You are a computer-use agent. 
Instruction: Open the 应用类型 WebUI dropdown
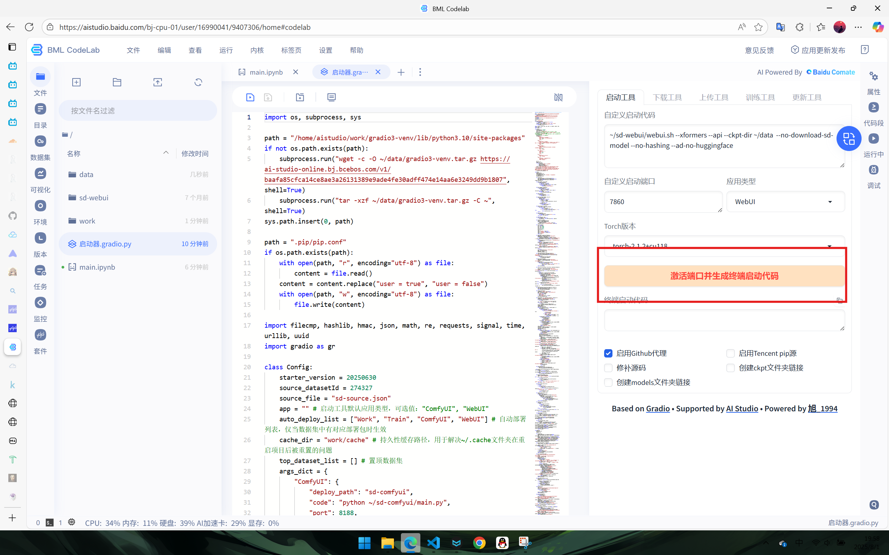click(785, 202)
